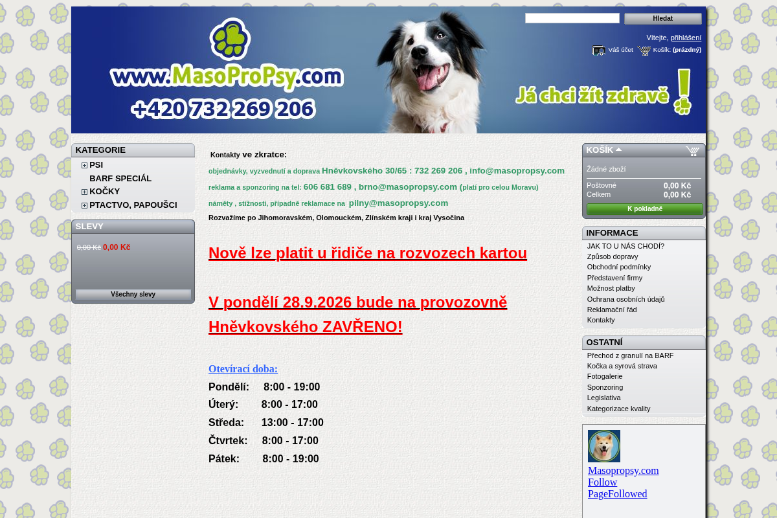
Task: Click the pilny@masopropsy.com email text
Action: (x=398, y=203)
